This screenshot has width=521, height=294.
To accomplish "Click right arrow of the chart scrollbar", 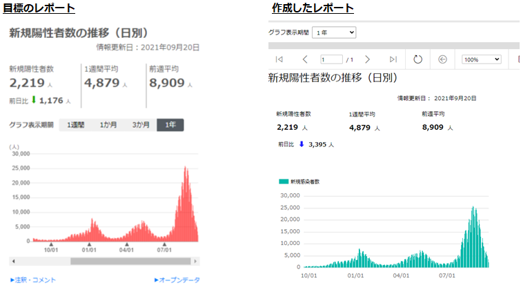I will coord(197,262).
